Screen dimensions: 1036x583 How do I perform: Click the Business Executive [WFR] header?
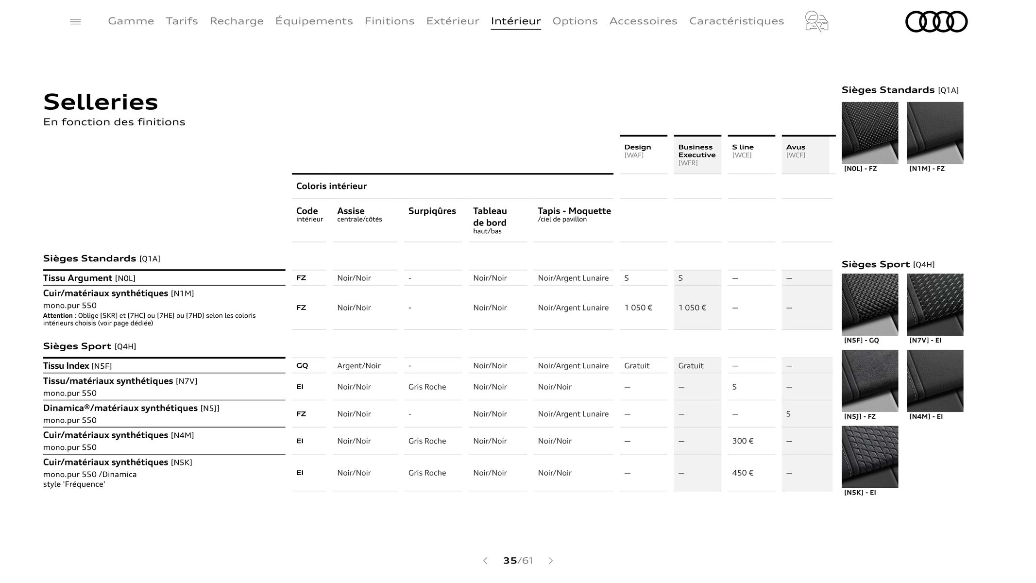[697, 154]
